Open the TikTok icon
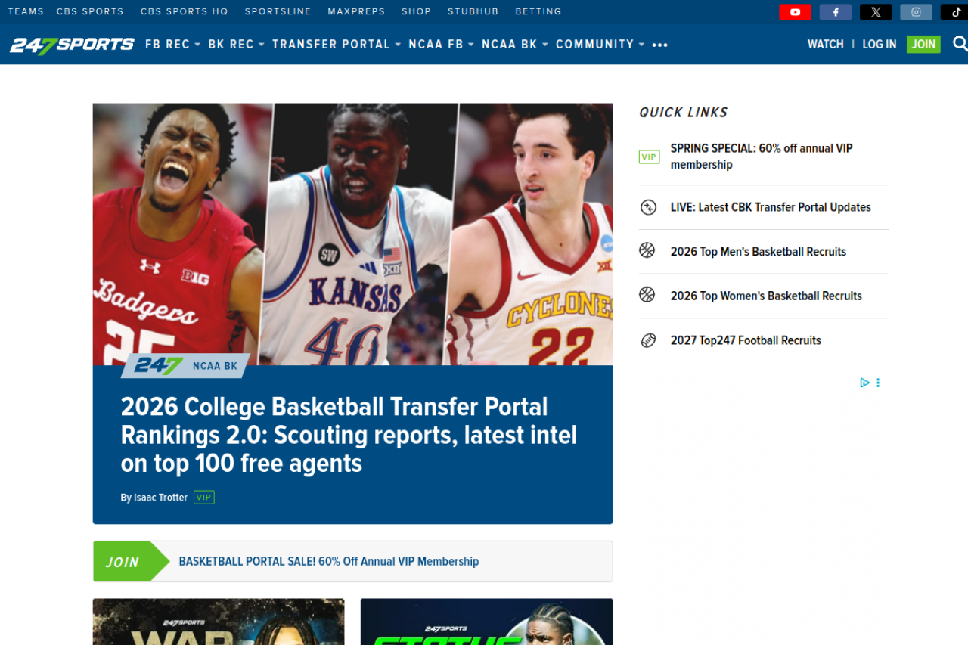This screenshot has height=645, width=968. [955, 12]
